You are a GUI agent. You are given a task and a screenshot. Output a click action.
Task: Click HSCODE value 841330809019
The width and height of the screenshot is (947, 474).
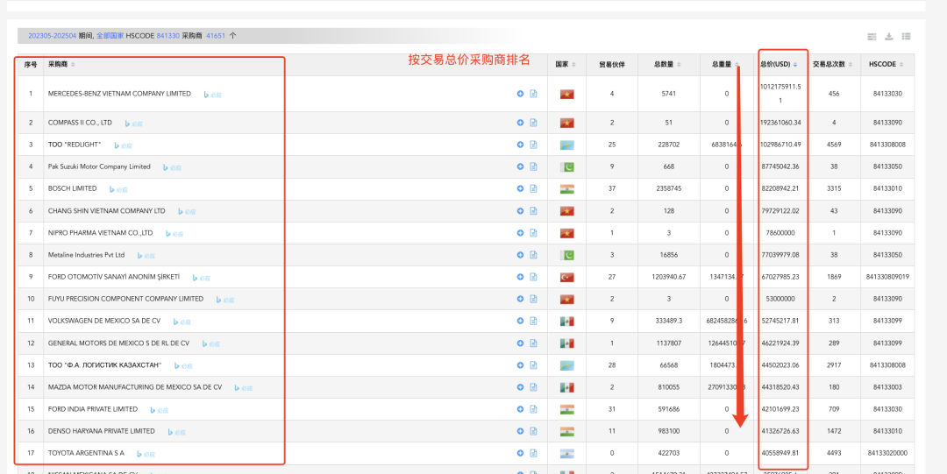[x=887, y=277]
